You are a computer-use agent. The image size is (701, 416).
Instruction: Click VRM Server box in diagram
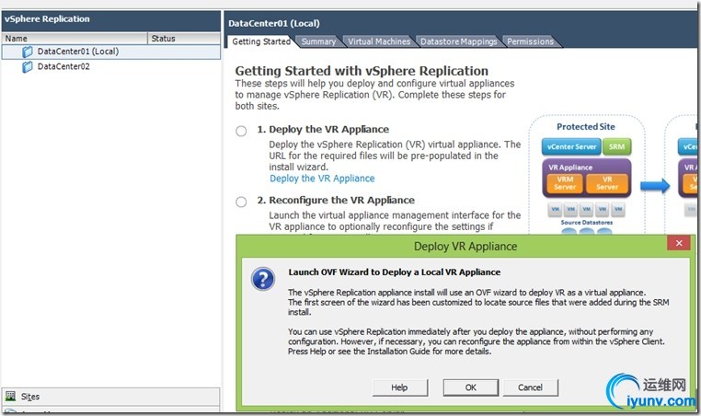565,183
